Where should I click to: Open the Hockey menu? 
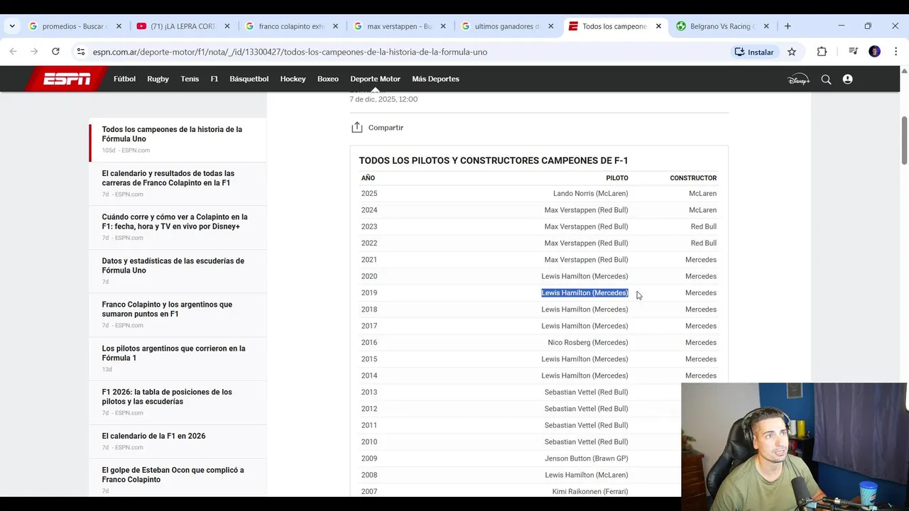[x=293, y=79]
